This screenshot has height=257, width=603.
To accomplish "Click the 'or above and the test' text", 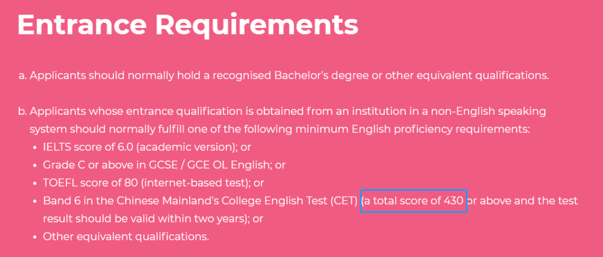I will tap(522, 201).
